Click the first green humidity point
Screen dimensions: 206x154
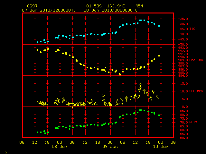pos(37,133)
